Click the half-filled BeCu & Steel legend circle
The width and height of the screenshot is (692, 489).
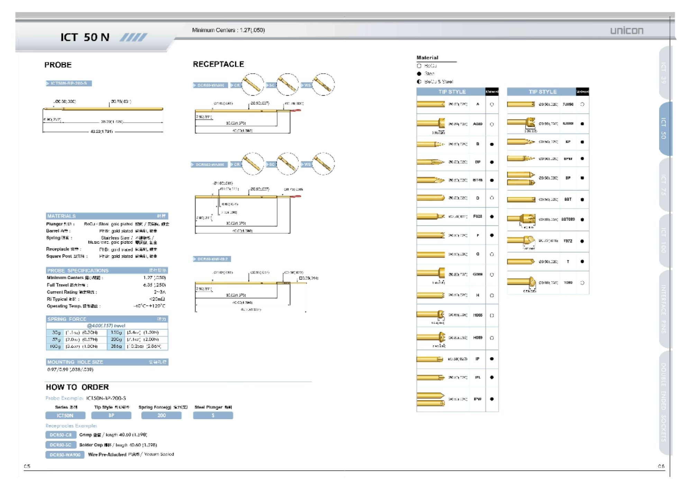click(419, 82)
